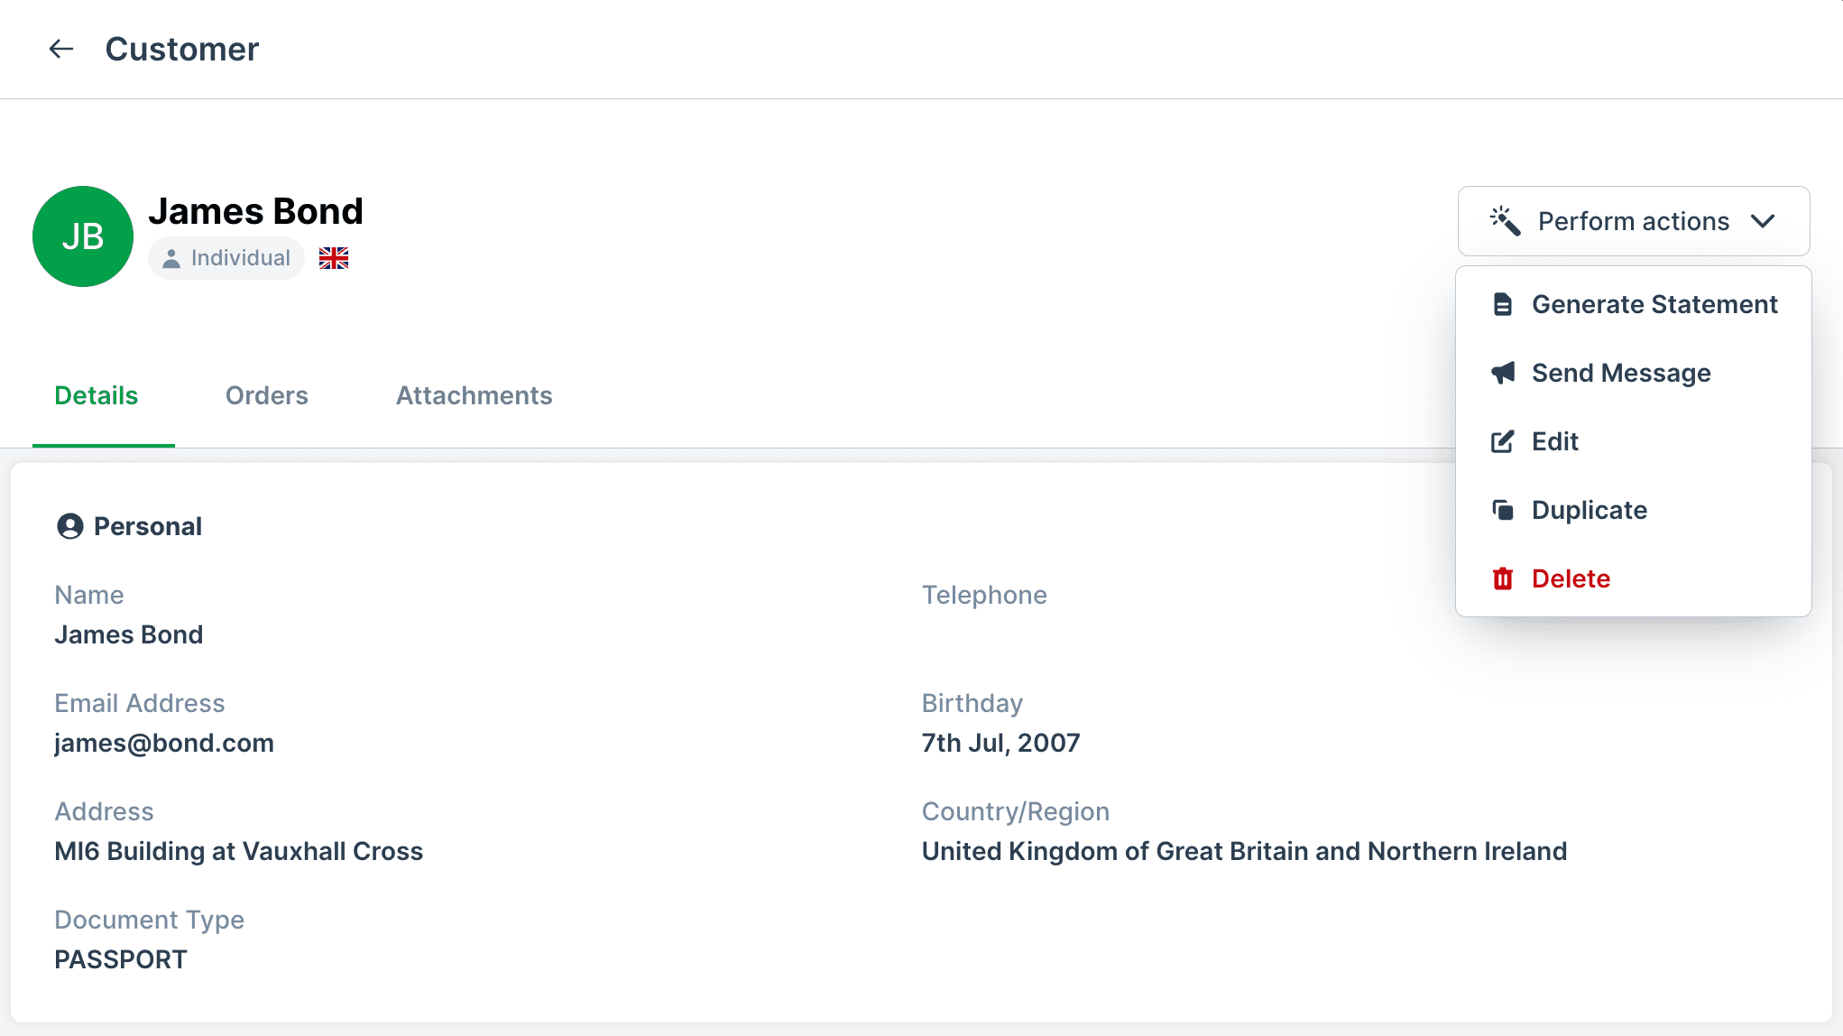The height and width of the screenshot is (1036, 1843).
Task: Select Generate Statement from the menu
Action: 1654,305
